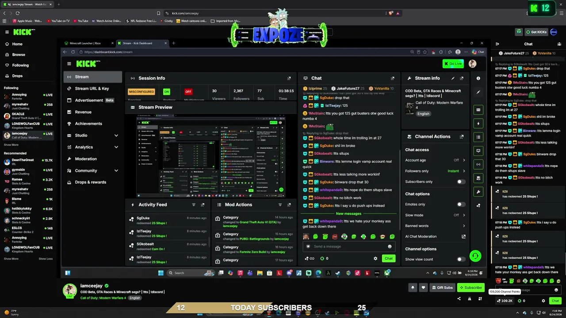Pop out the Session Info panel
Image resolution: width=566 pixels, height=318 pixels.
pos(289,78)
